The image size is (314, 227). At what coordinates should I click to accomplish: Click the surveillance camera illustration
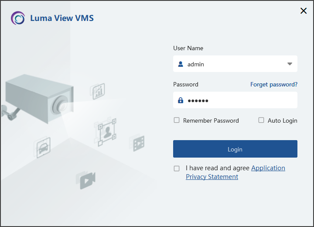(38, 99)
